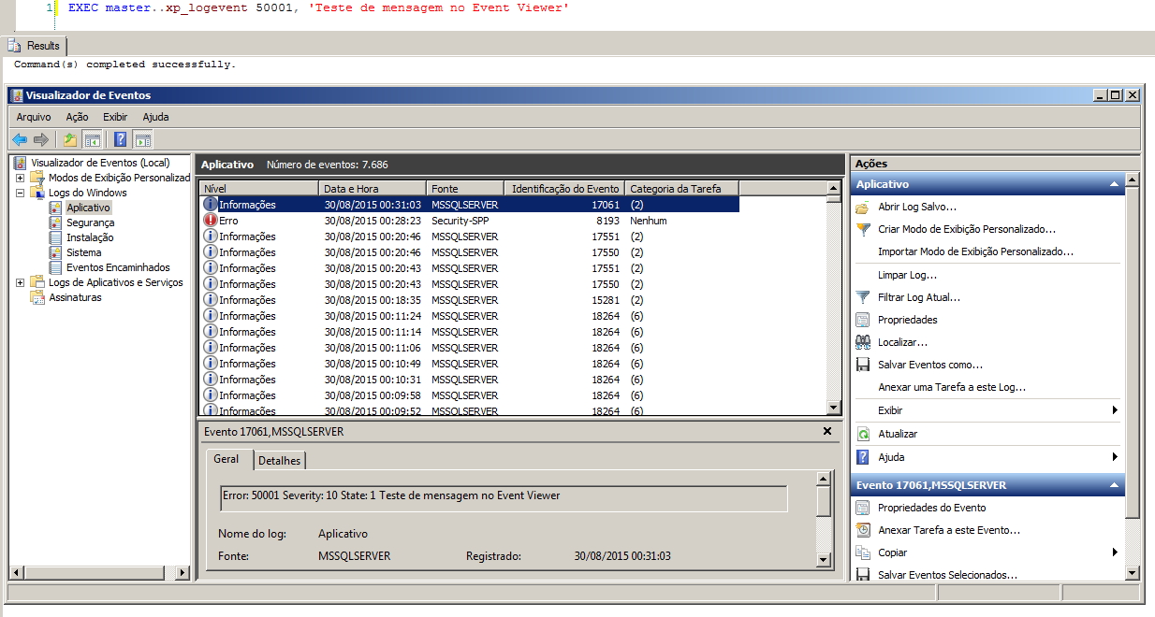1155x617 pixels.
Task: Click the Ajuda icon in the Ações pane
Action: pos(863,457)
